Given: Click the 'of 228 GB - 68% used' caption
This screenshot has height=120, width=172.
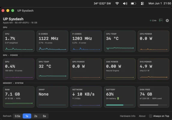Looking at the screenshot, I should coord(151,98).
